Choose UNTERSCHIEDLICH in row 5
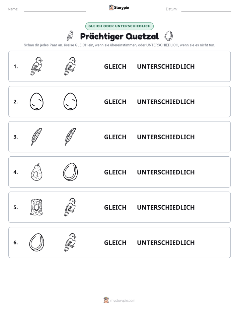 (166, 207)
